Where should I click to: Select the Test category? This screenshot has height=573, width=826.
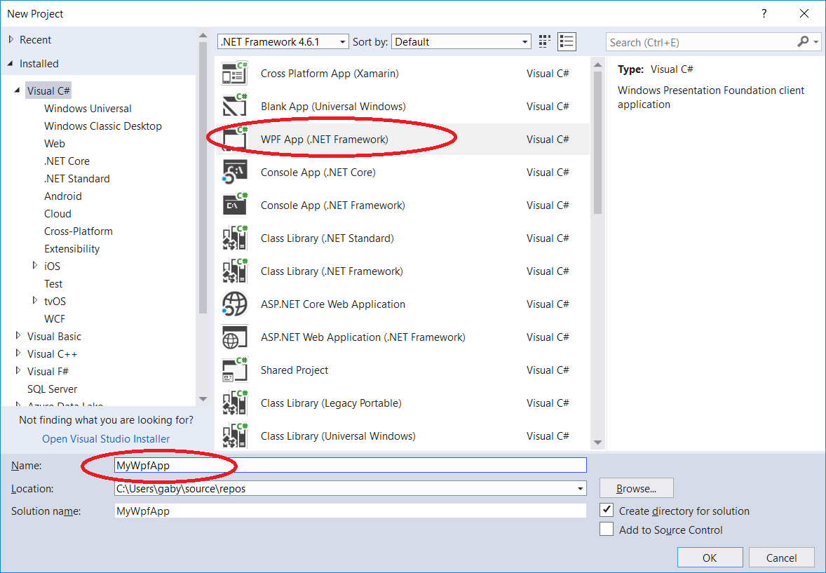[53, 283]
